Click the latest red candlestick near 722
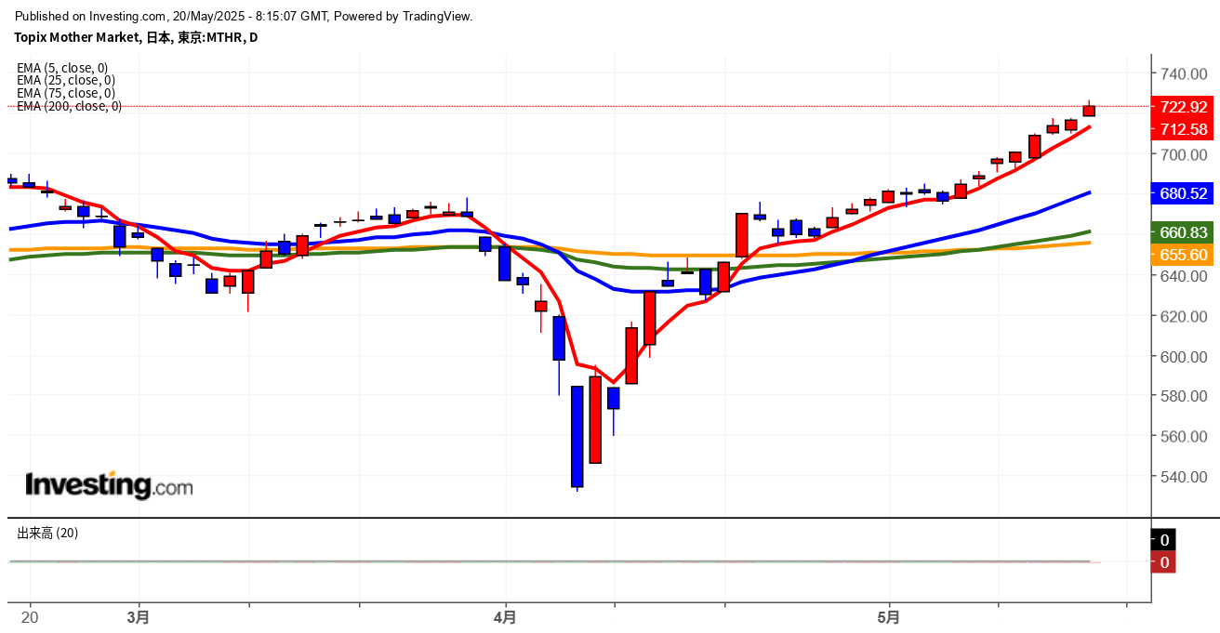This screenshot has height=633, width=1220. tap(1089, 111)
